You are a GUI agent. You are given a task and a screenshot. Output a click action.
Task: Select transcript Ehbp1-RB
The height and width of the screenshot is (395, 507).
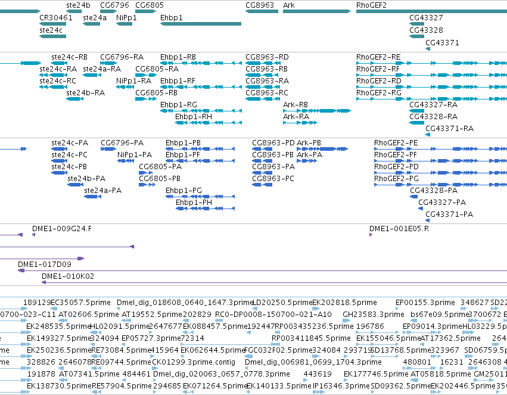point(178,57)
